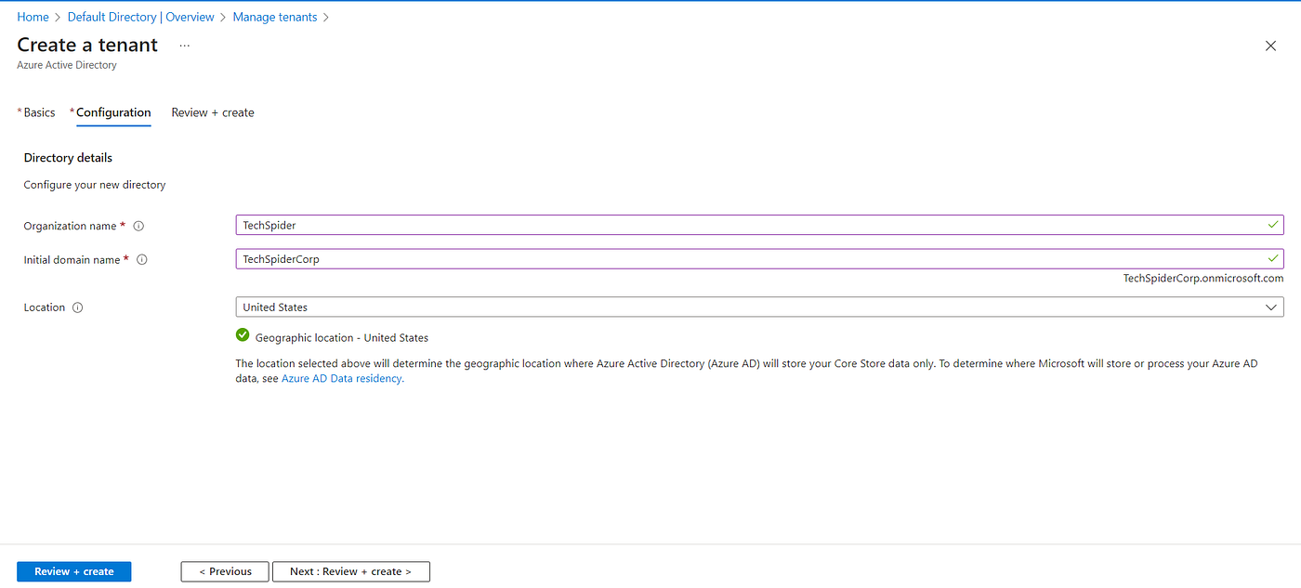Screen dimensions: 1301x588
Task: Open the ellipsis menu beside Create a tenant
Action: (184, 46)
